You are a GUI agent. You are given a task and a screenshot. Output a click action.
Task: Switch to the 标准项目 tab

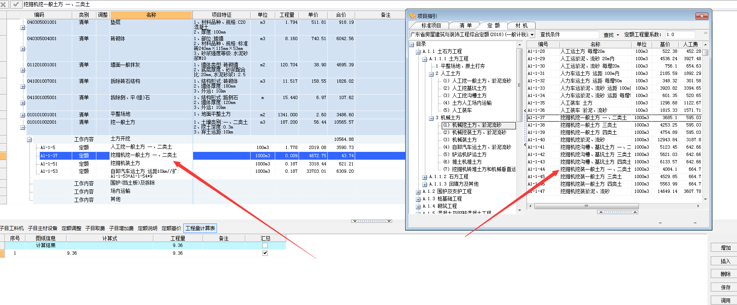pyautogui.click(x=431, y=25)
